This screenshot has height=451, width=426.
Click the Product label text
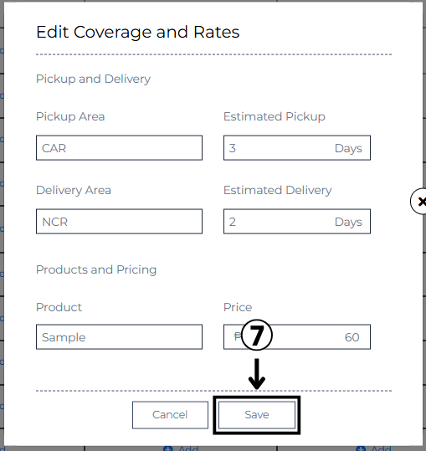pos(59,307)
